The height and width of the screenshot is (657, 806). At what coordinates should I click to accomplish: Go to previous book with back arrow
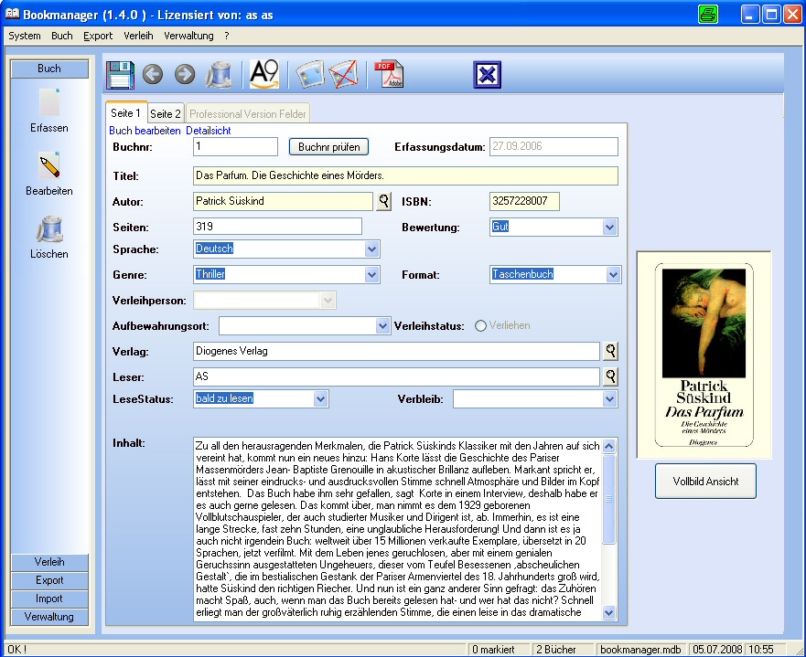tap(153, 74)
